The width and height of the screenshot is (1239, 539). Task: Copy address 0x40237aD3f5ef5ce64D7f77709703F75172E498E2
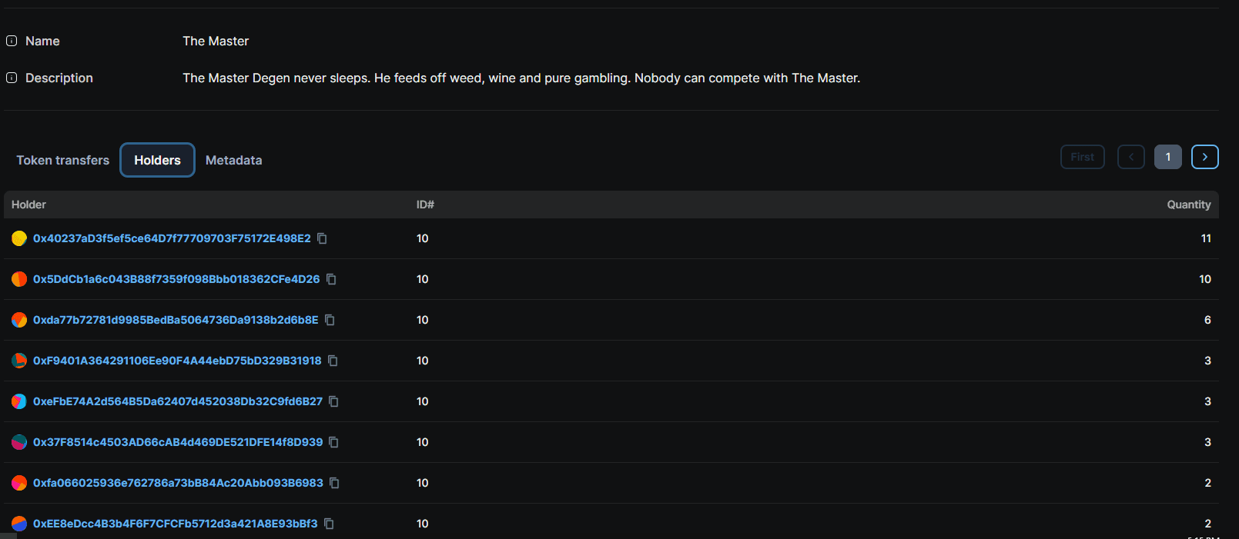pos(322,238)
